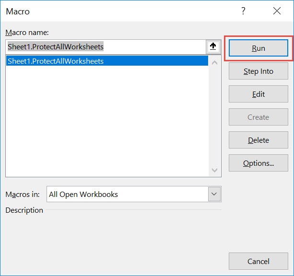Click the Delete macro button
The height and width of the screenshot is (276, 294).
pos(258,140)
